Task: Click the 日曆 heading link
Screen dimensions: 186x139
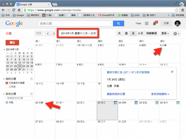Action: [x=9, y=33]
